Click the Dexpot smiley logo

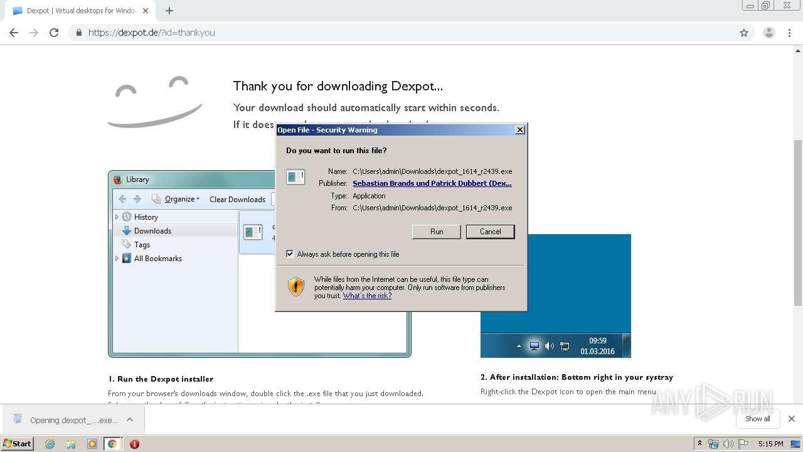coord(155,102)
